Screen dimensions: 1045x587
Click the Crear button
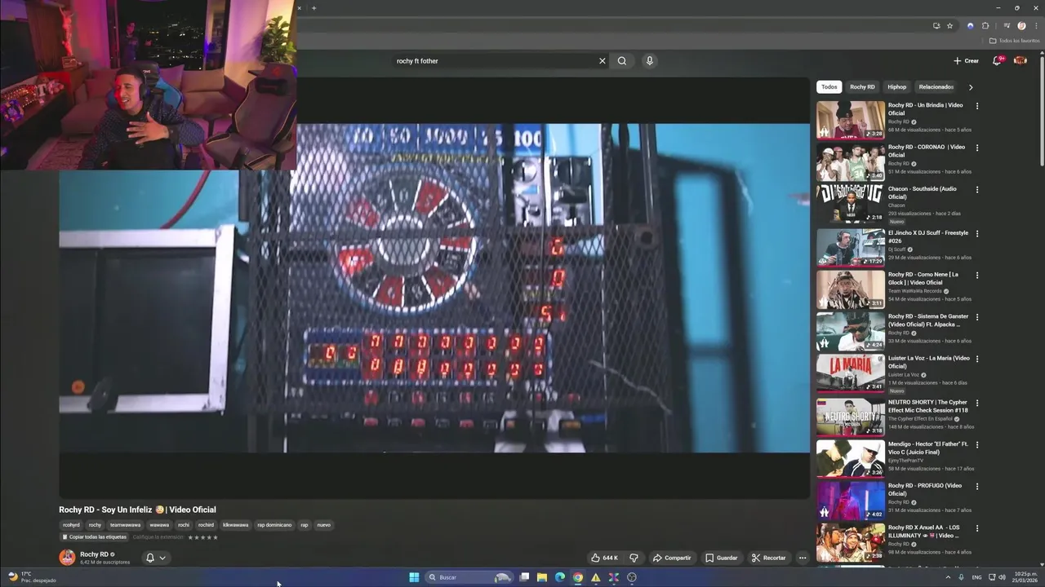pos(966,60)
